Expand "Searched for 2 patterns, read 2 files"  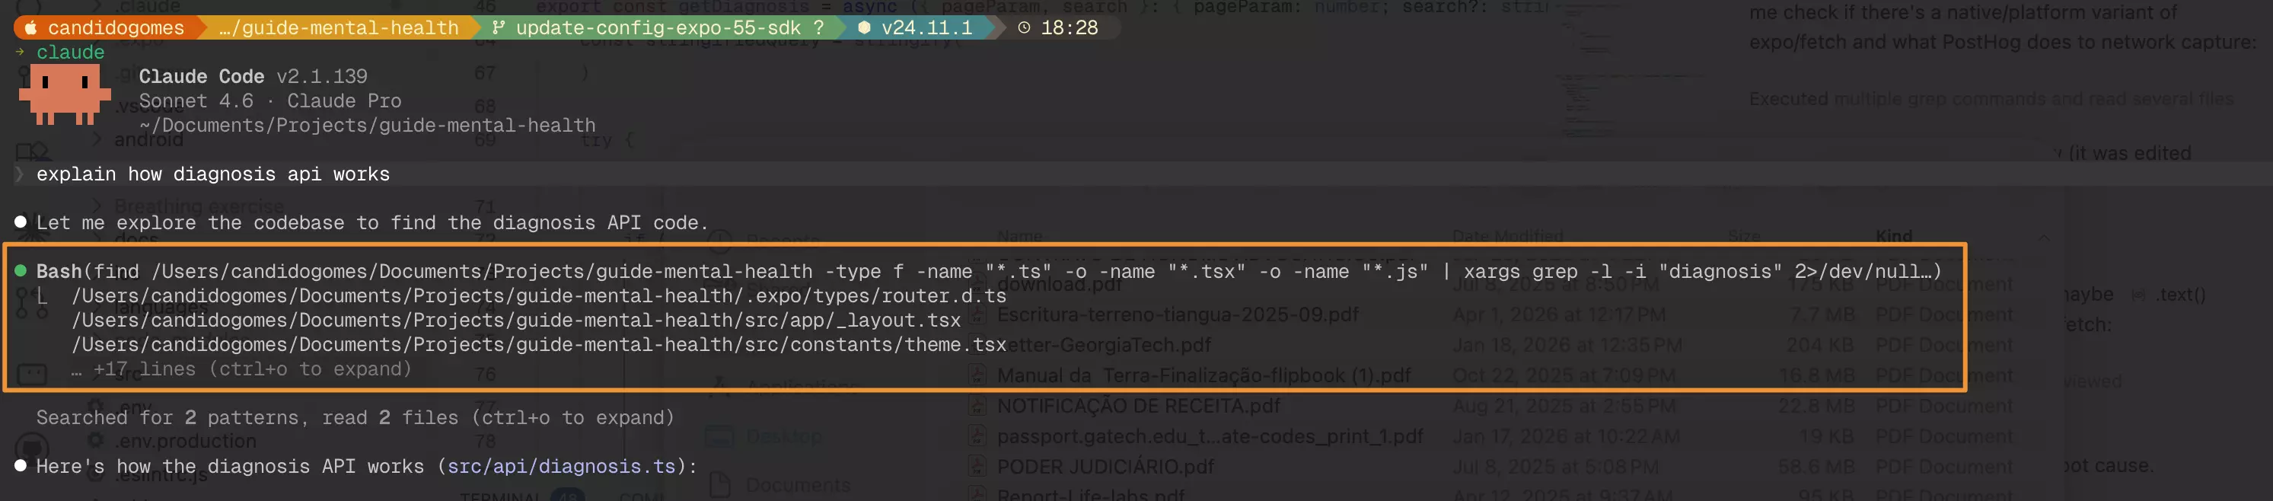click(355, 417)
